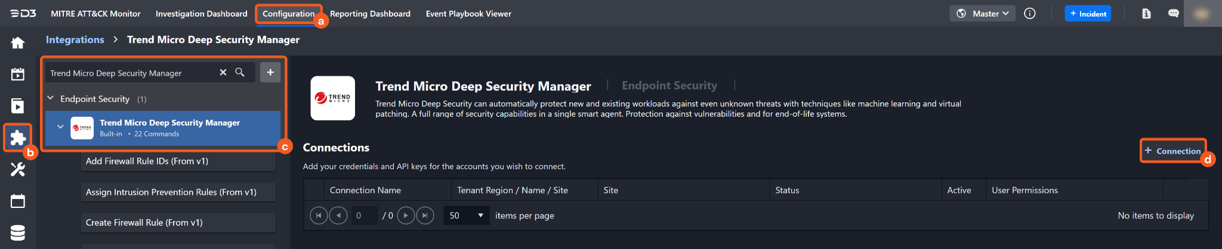
Task: Open the items per page dropdown
Action: (466, 216)
